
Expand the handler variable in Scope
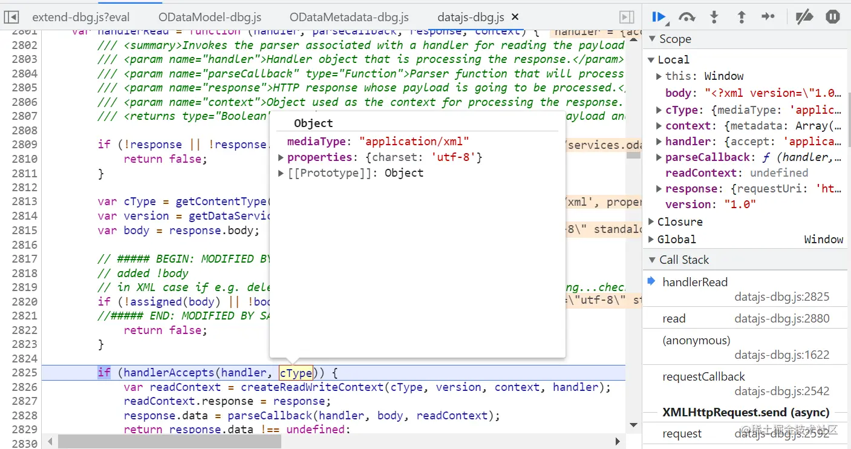click(659, 142)
